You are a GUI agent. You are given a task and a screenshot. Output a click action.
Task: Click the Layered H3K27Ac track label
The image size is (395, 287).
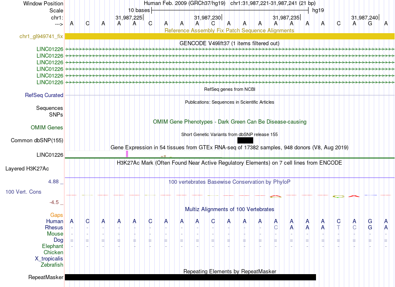coord(27,168)
